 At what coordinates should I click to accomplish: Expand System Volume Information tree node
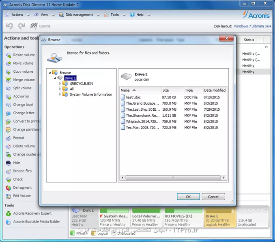point(60,95)
